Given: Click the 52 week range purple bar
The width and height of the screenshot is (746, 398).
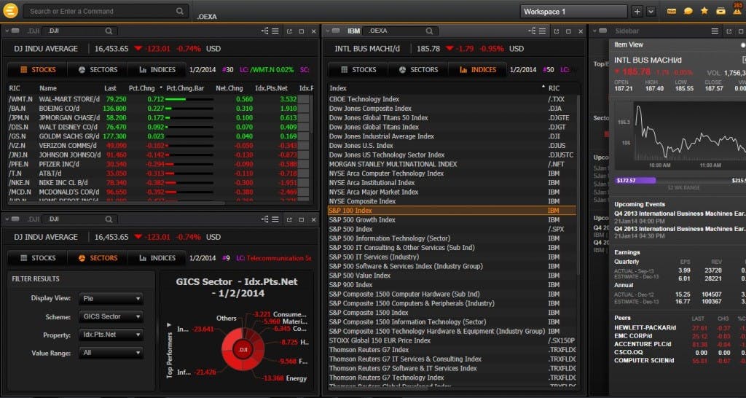Looking at the screenshot, I should click(635, 181).
